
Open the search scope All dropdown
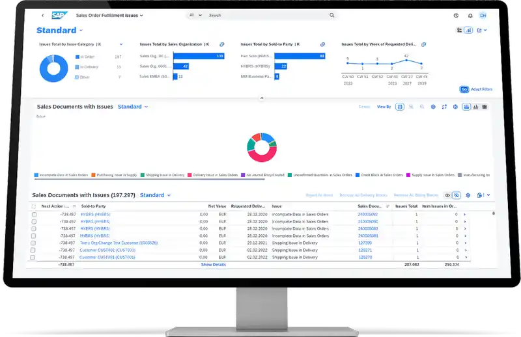[194, 15]
